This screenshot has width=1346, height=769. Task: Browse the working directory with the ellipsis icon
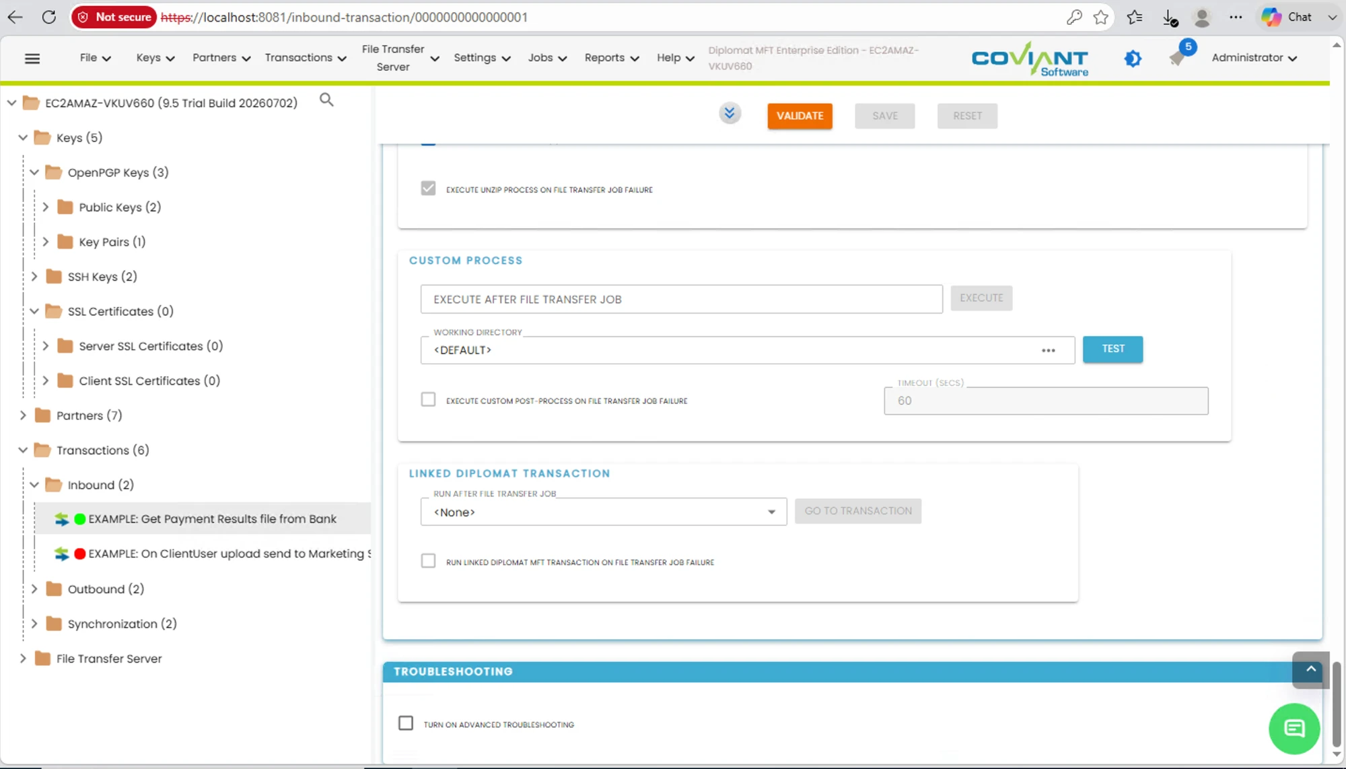[1048, 350]
